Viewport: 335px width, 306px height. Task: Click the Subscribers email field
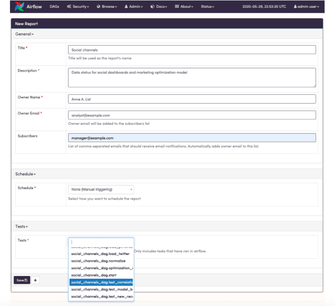click(192, 138)
